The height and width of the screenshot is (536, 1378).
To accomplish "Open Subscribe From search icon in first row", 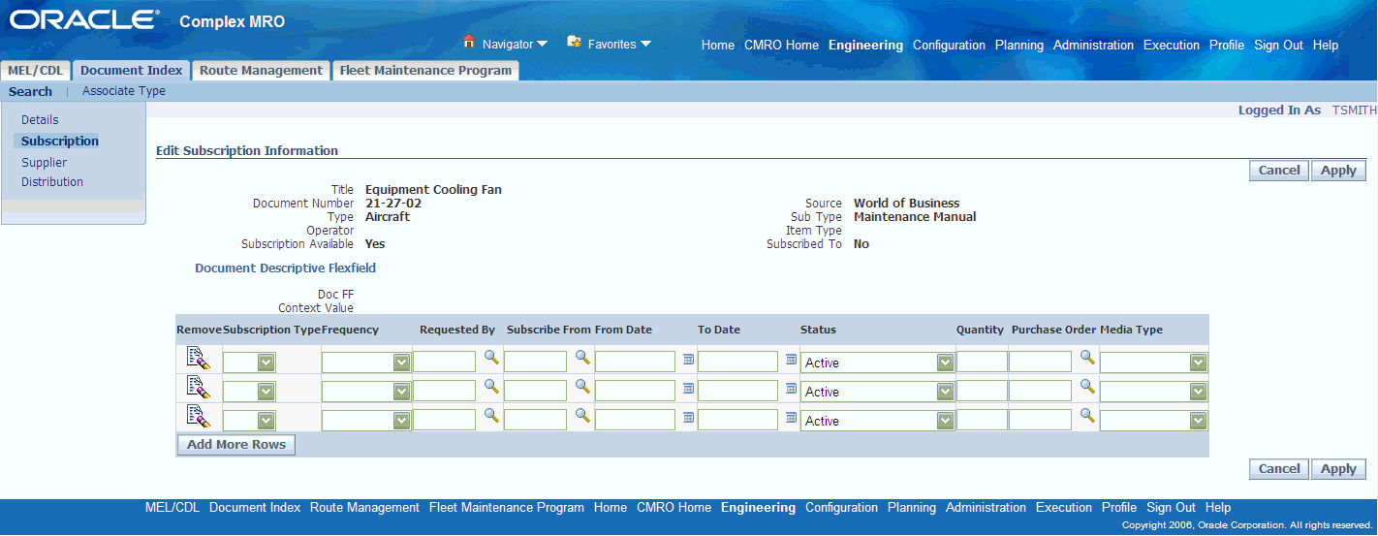I will click(x=582, y=357).
